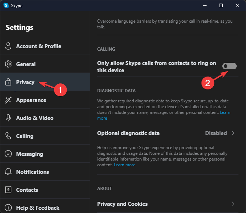The height and width of the screenshot is (213, 246).
Task: Switch to Appearance settings section
Action: tap(45, 100)
